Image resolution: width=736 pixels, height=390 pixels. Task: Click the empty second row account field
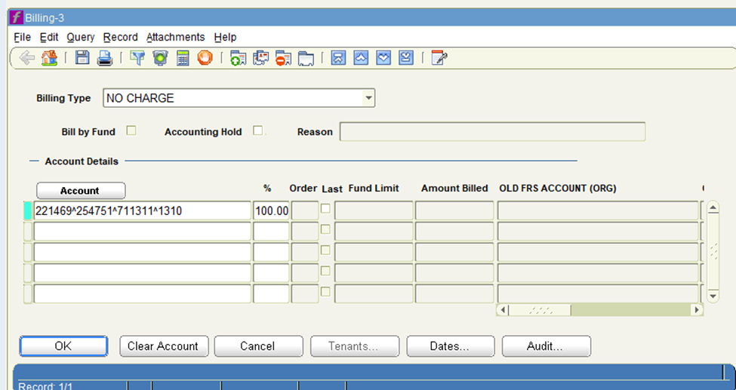[142, 232]
